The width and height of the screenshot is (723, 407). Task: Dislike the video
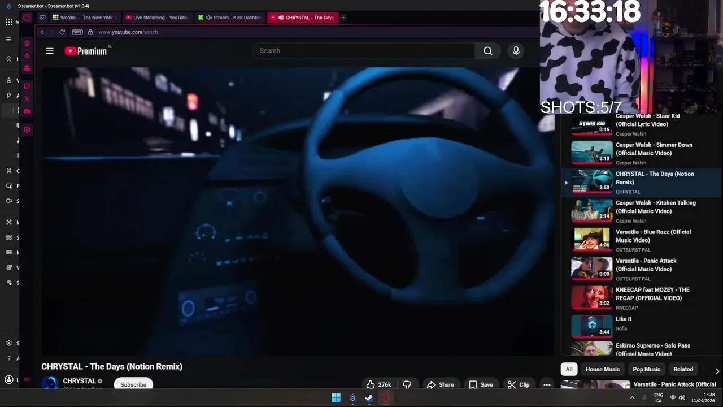coord(407,384)
